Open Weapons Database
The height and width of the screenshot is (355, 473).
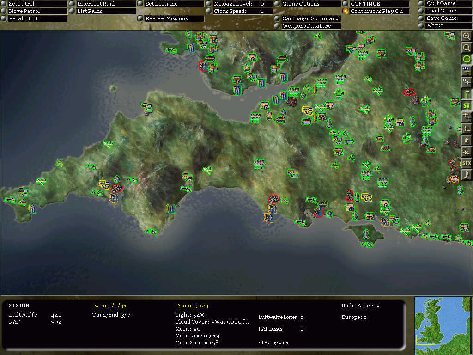307,26
